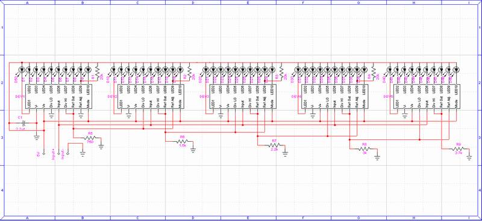Select the ground symbol after resistor R9
Screen dimensions: 482x221
coord(469,157)
